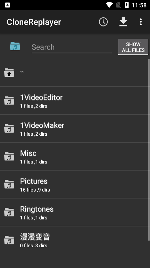This screenshot has width=150, height=268.
Task: Open the history clock icon
Action: [x=103, y=22]
